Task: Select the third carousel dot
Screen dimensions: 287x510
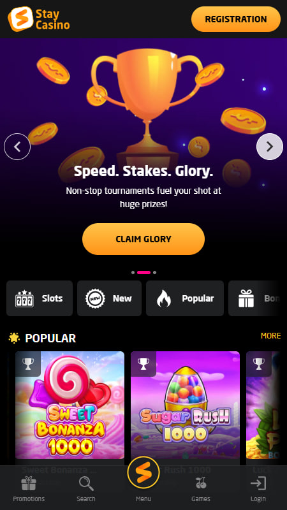Action: (154, 273)
